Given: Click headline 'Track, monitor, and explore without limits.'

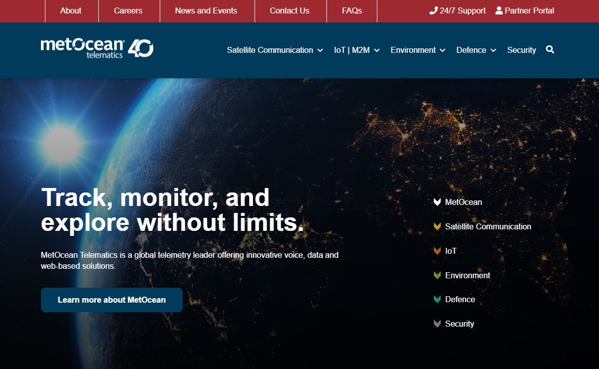Looking at the screenshot, I should click(172, 210).
